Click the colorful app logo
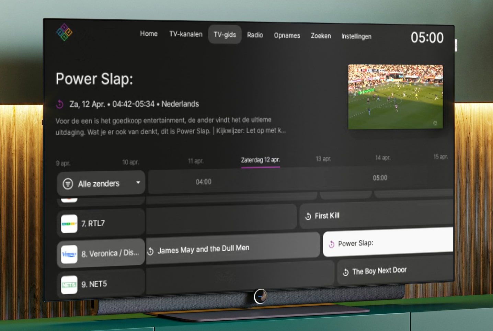Viewport: 493px width, 331px height. (x=64, y=32)
